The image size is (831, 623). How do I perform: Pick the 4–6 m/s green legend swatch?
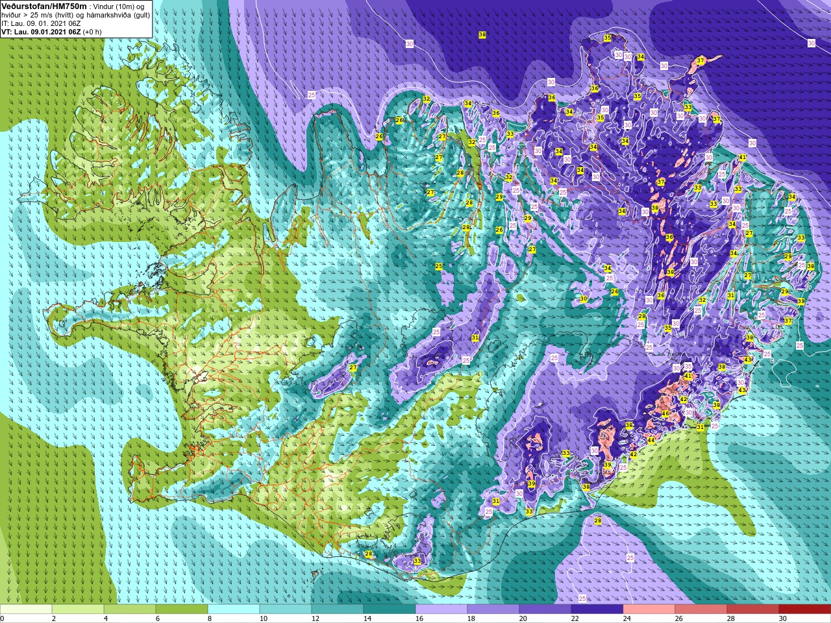coord(130,609)
